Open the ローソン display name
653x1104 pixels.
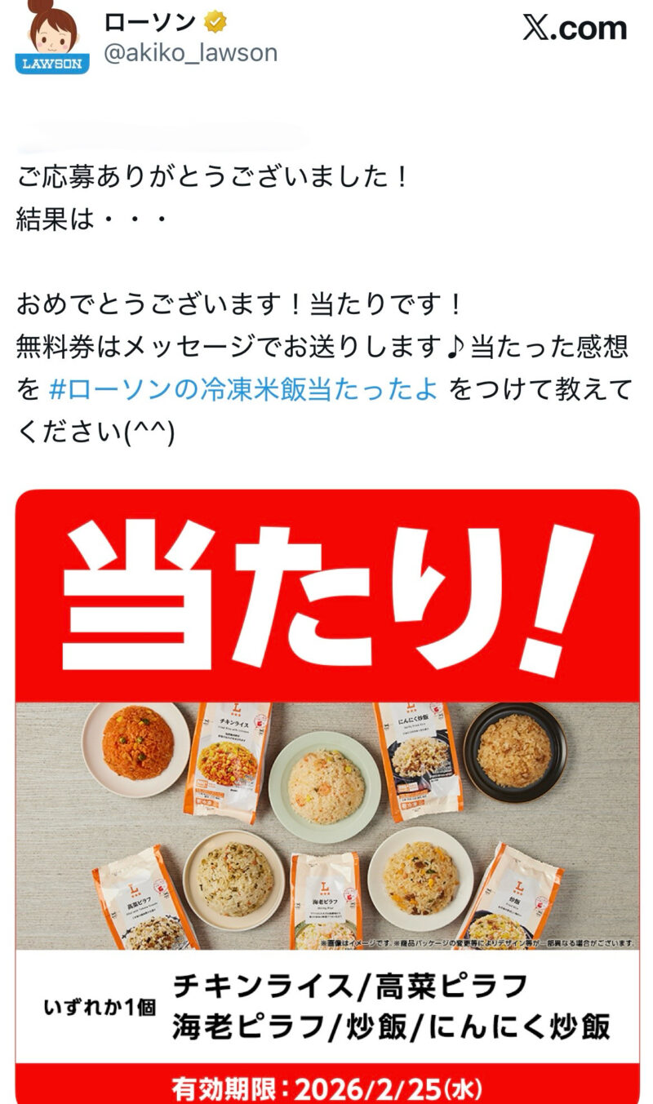point(150,22)
